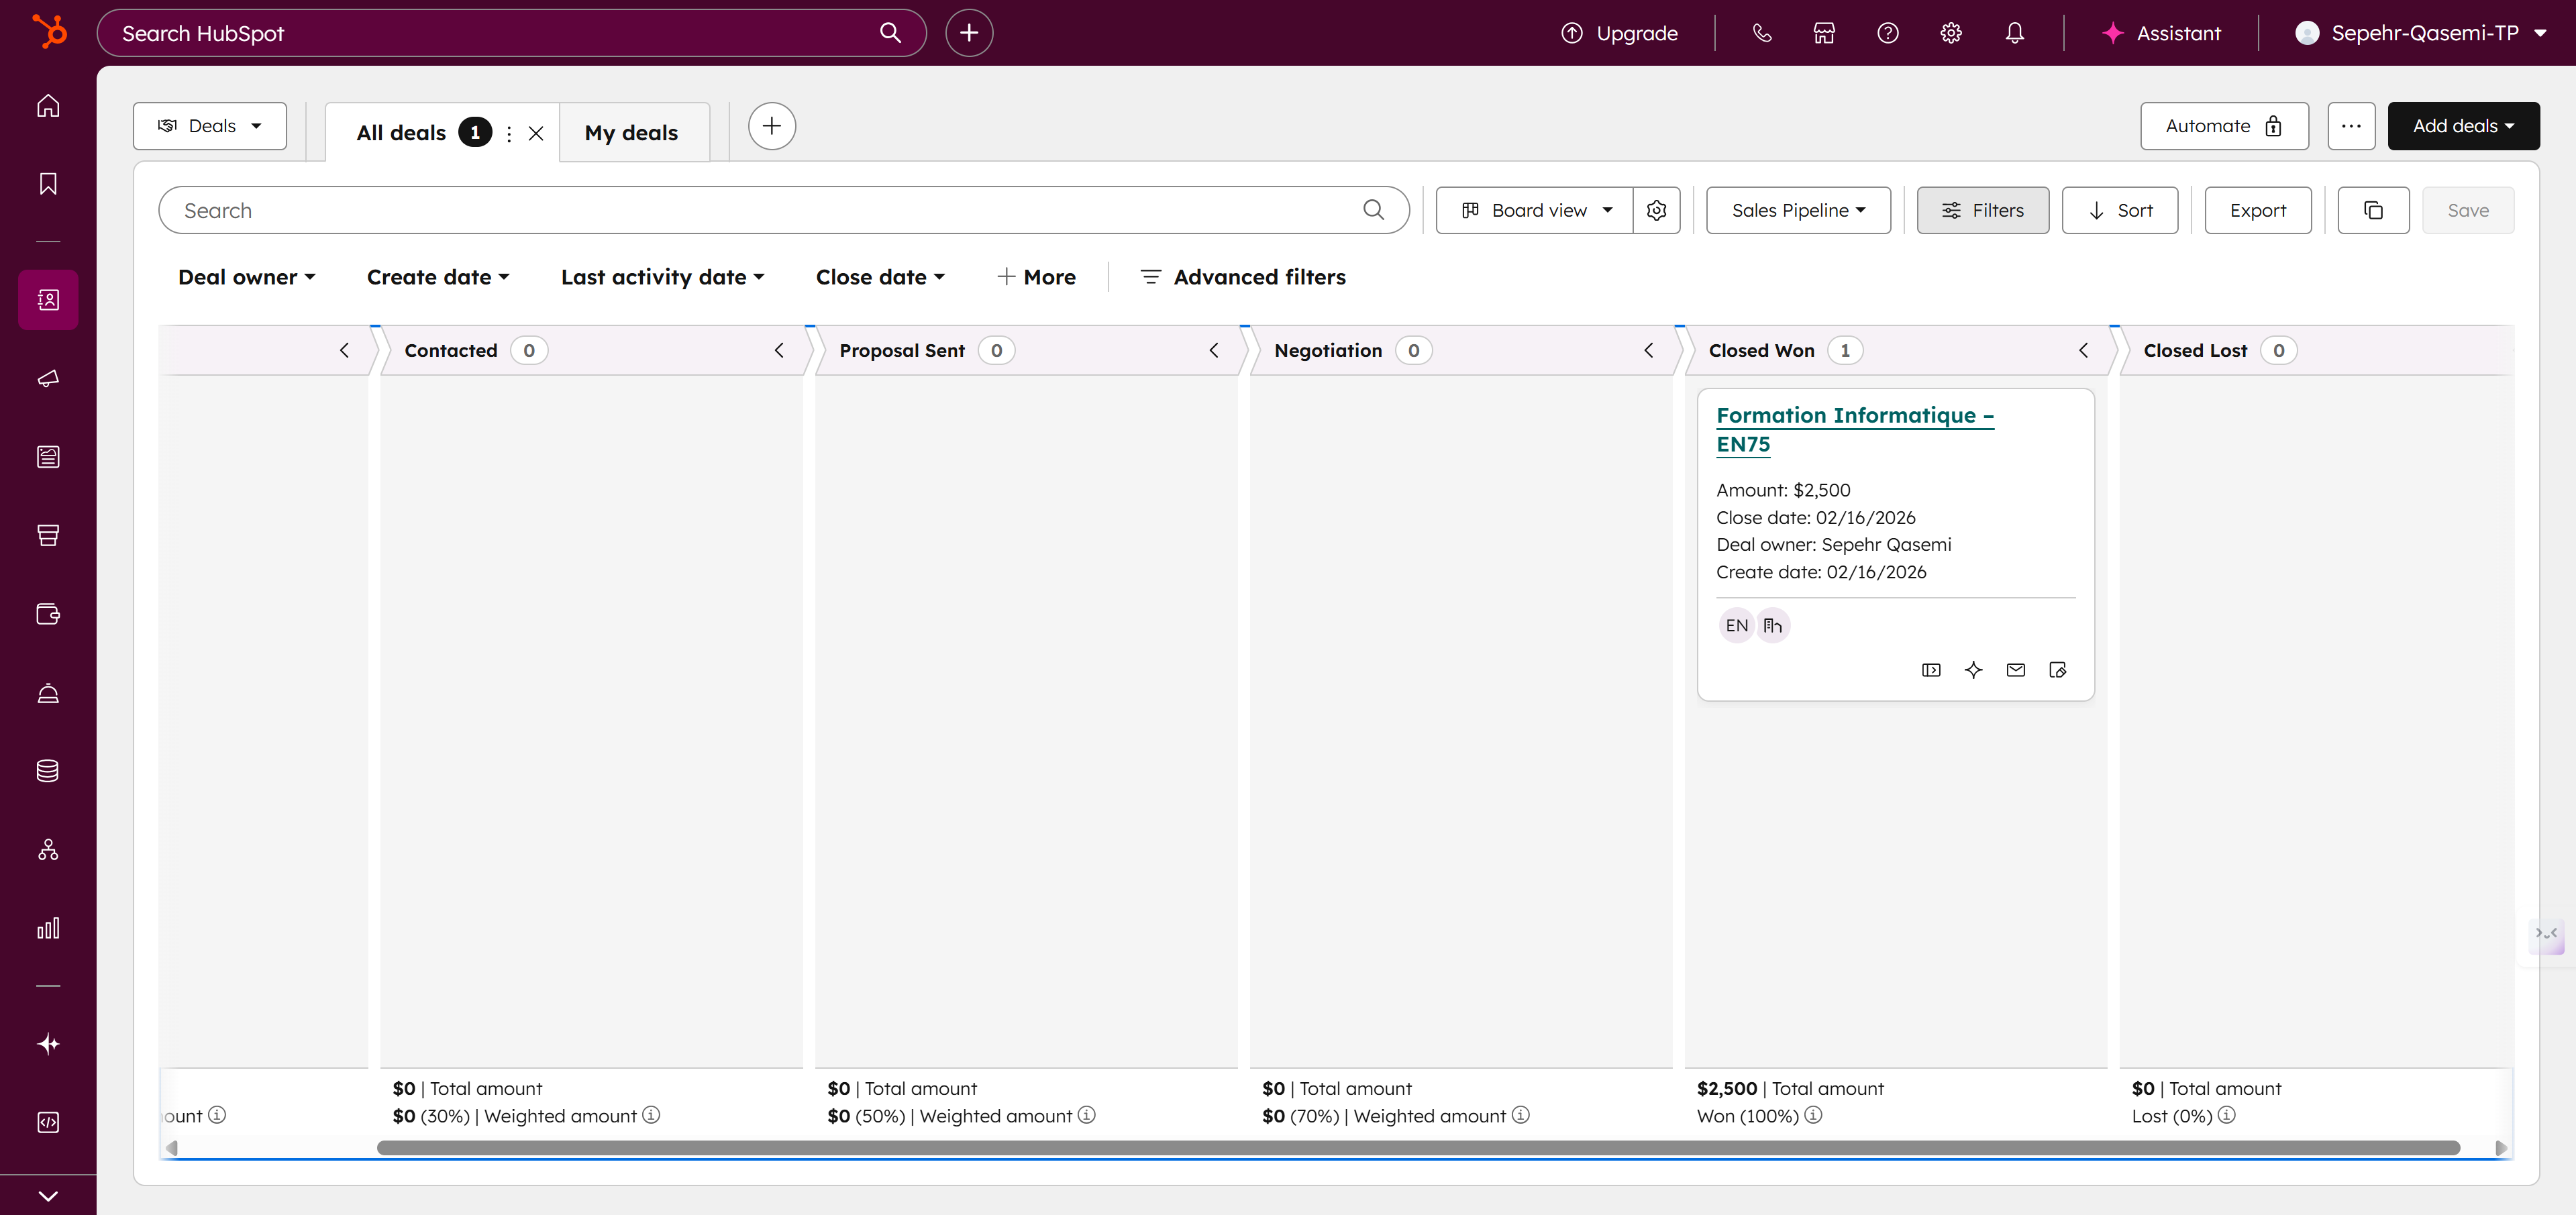Switch to the My deals tab

pyautogui.click(x=632, y=131)
